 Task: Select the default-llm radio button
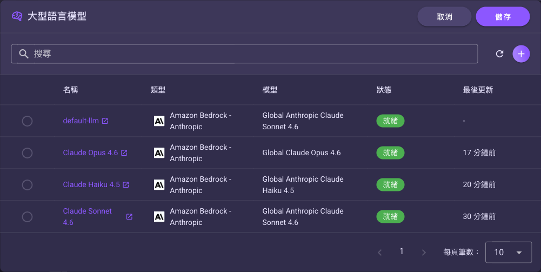click(27, 121)
